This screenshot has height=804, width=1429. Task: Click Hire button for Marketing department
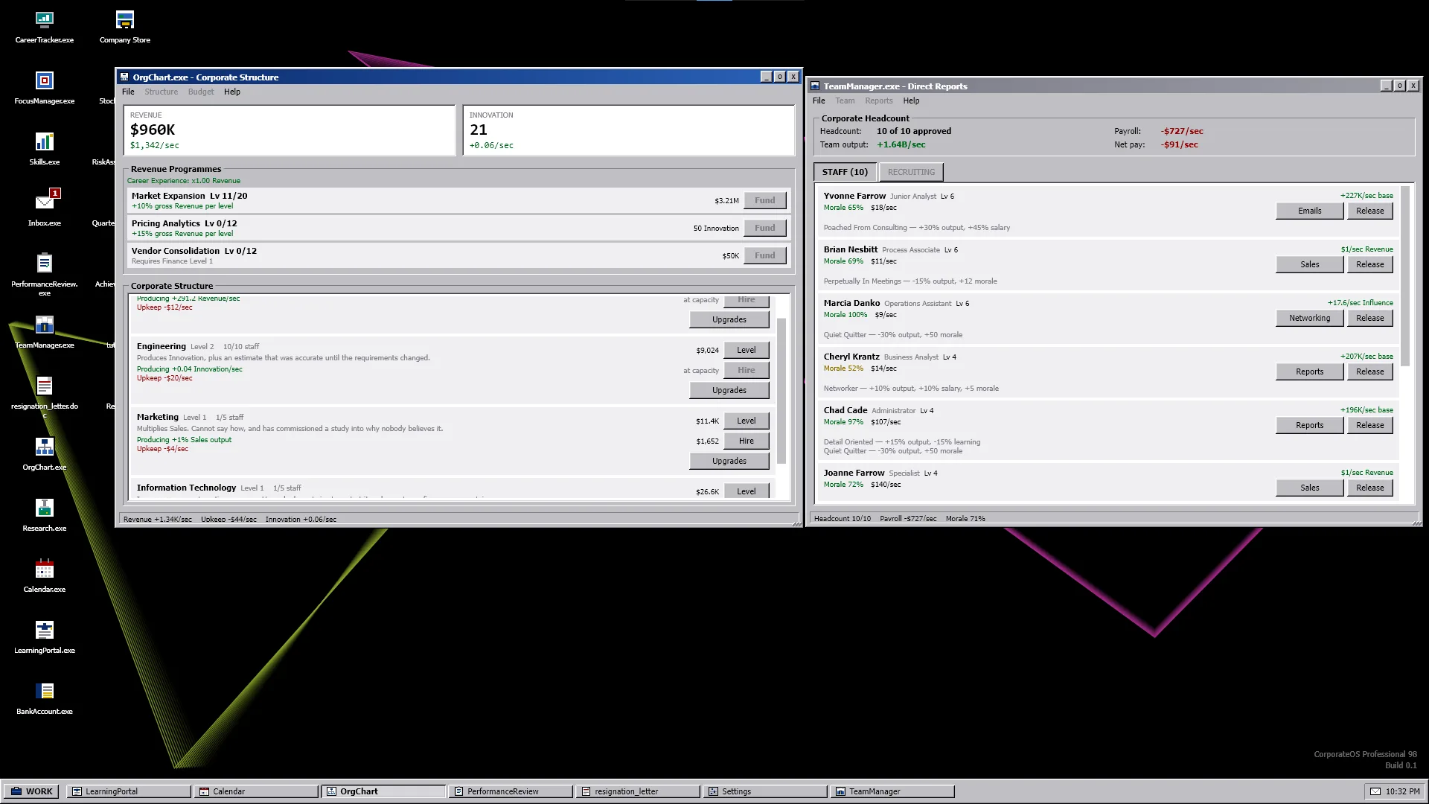pos(746,441)
